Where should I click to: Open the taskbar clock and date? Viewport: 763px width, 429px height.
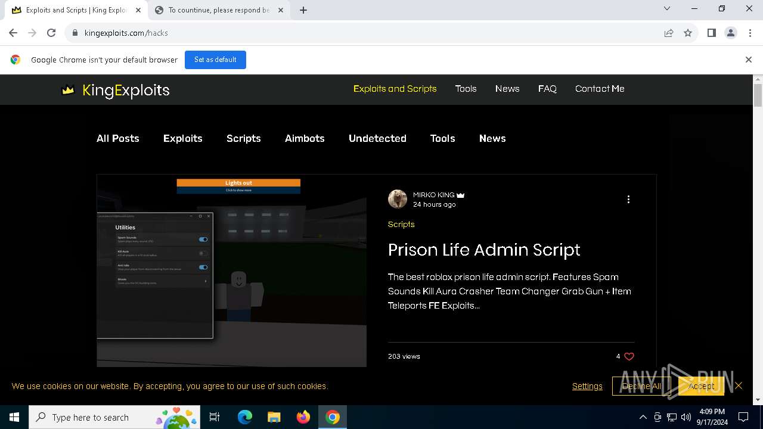[x=712, y=417]
